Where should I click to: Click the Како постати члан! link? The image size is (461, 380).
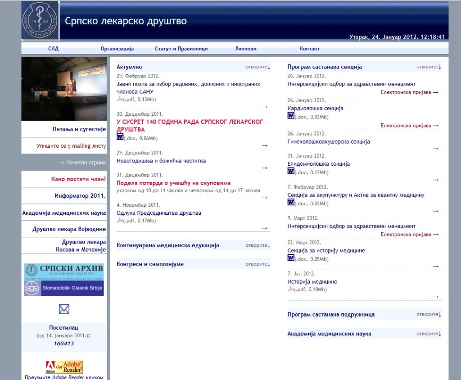78,179
